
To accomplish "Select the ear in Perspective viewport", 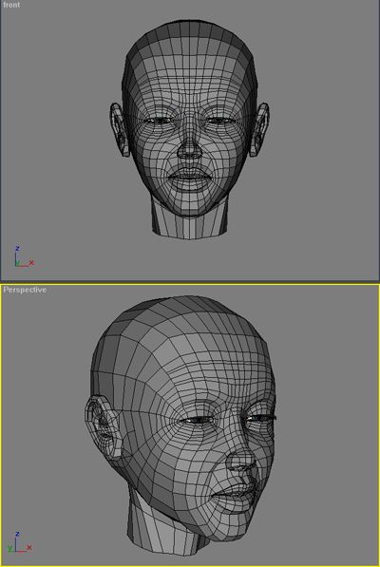I will coord(103,426).
